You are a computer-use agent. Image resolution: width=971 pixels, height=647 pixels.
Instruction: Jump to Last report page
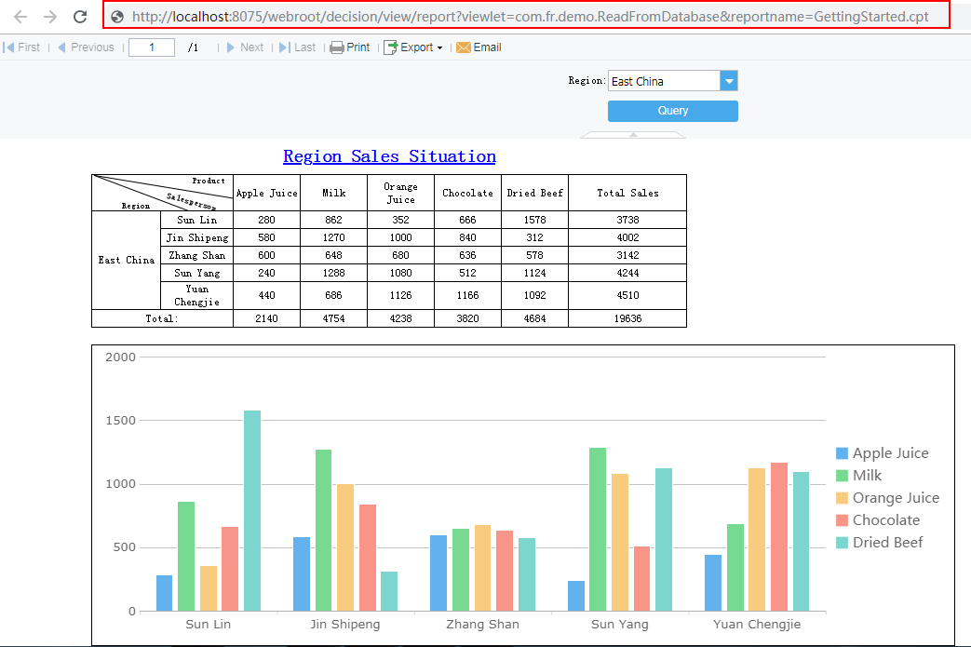pos(298,47)
